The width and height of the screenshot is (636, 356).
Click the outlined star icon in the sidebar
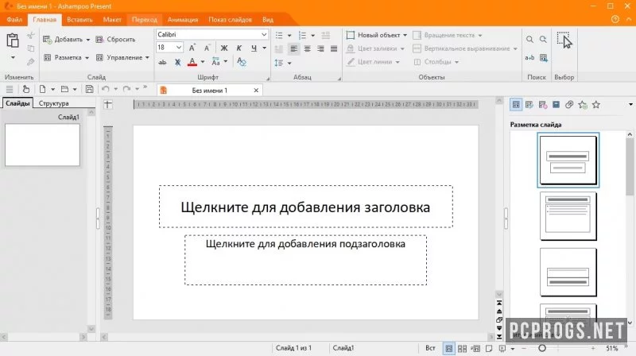(x=595, y=105)
